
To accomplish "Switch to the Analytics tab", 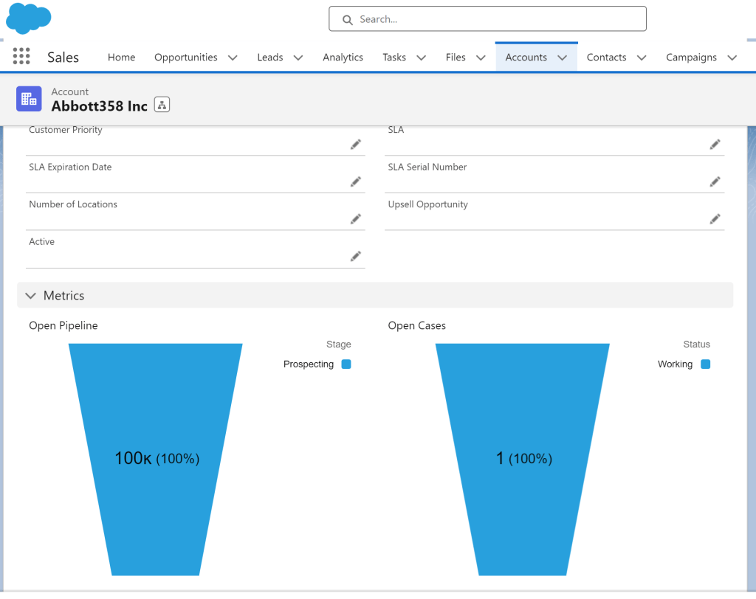I will (343, 58).
